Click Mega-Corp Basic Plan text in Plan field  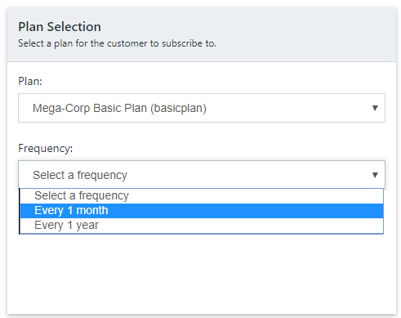click(90, 108)
